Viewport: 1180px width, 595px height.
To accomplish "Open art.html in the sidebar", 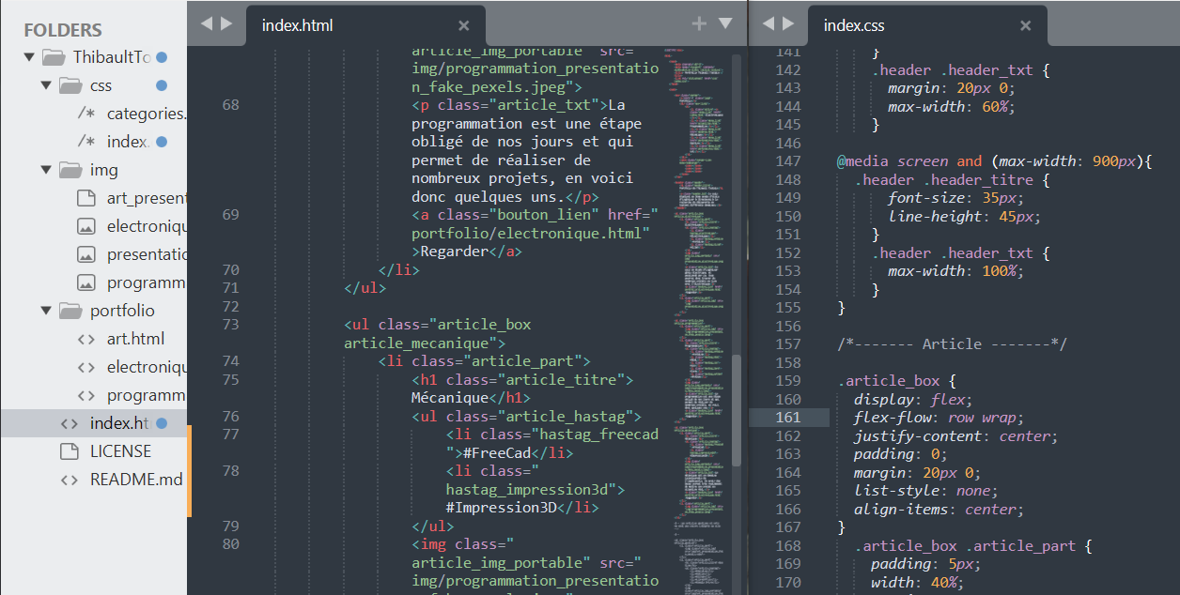I will pos(134,339).
